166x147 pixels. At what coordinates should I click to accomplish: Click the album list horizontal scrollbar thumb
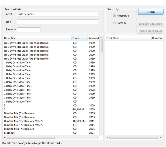click(31, 137)
